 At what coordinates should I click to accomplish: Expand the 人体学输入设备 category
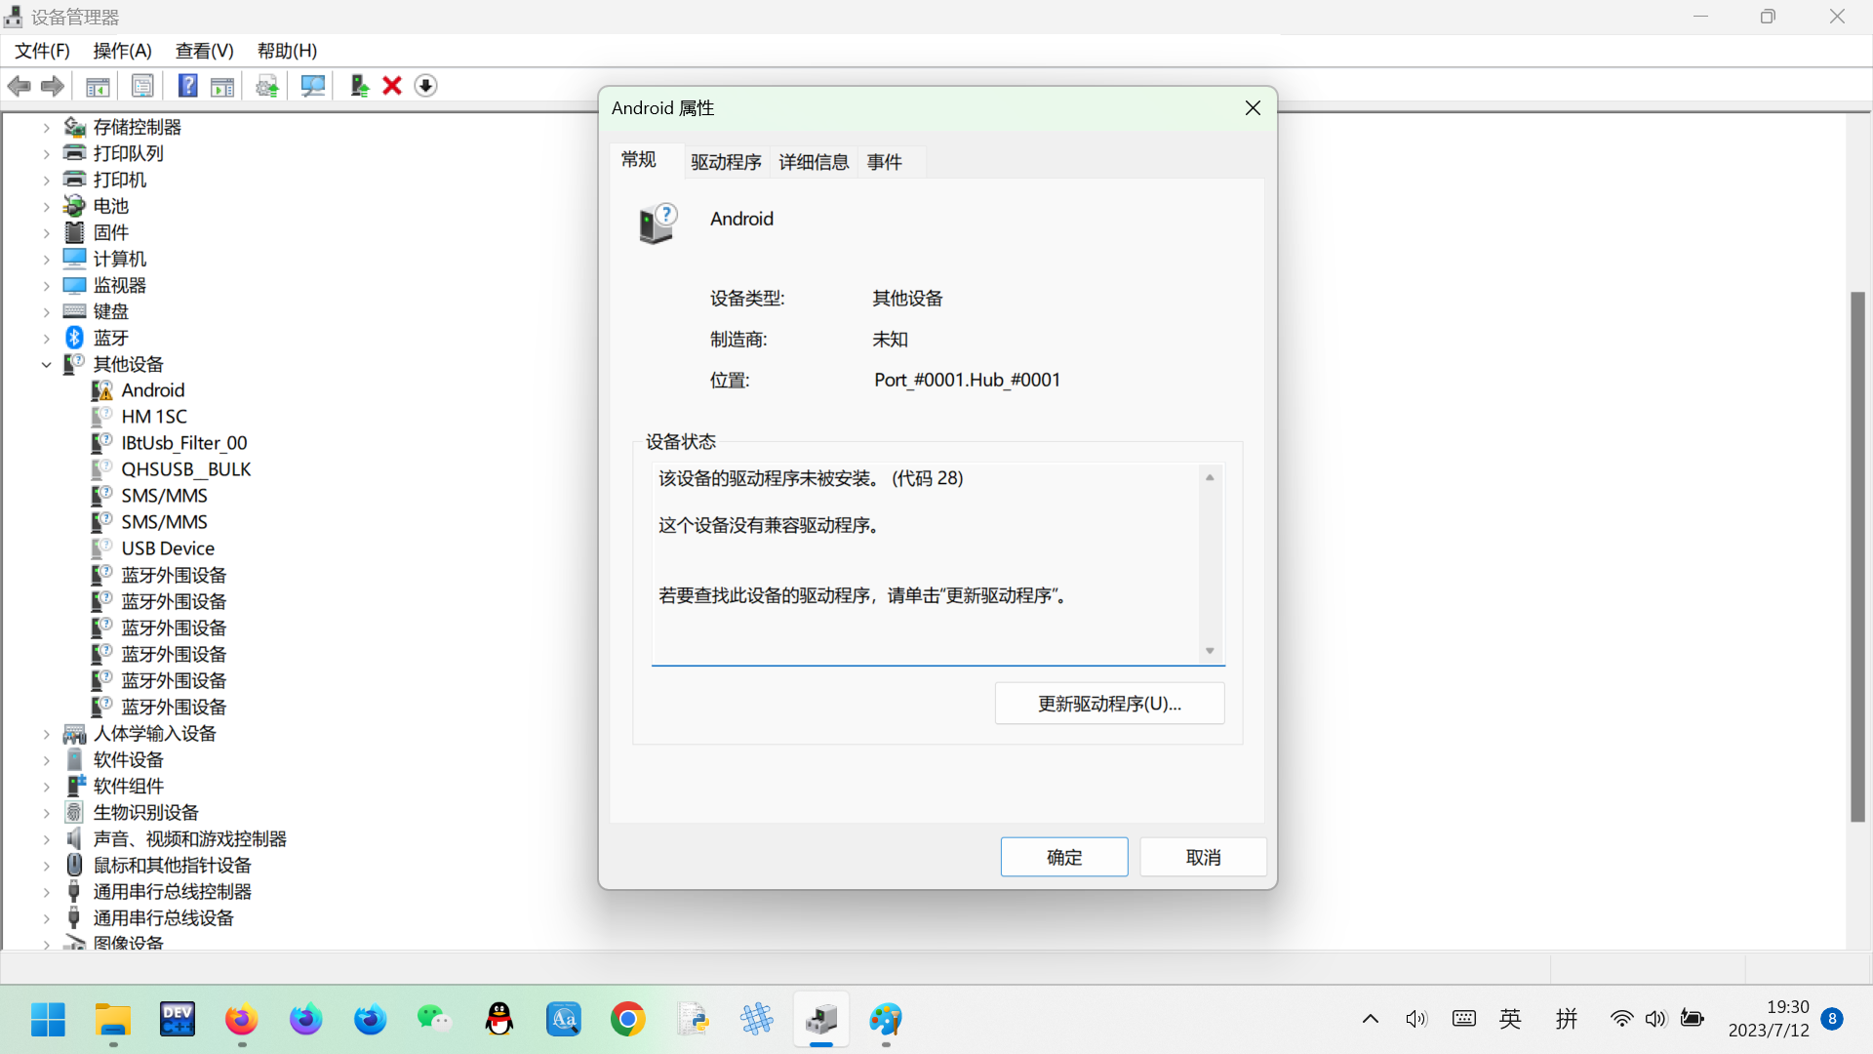tap(46, 734)
